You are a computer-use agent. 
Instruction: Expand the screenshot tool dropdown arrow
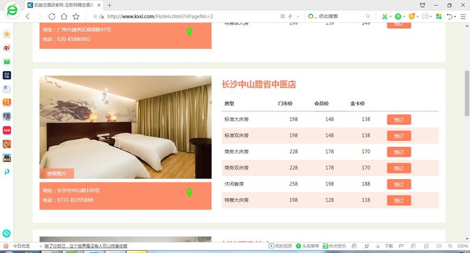pyautogui.click(x=391, y=16)
